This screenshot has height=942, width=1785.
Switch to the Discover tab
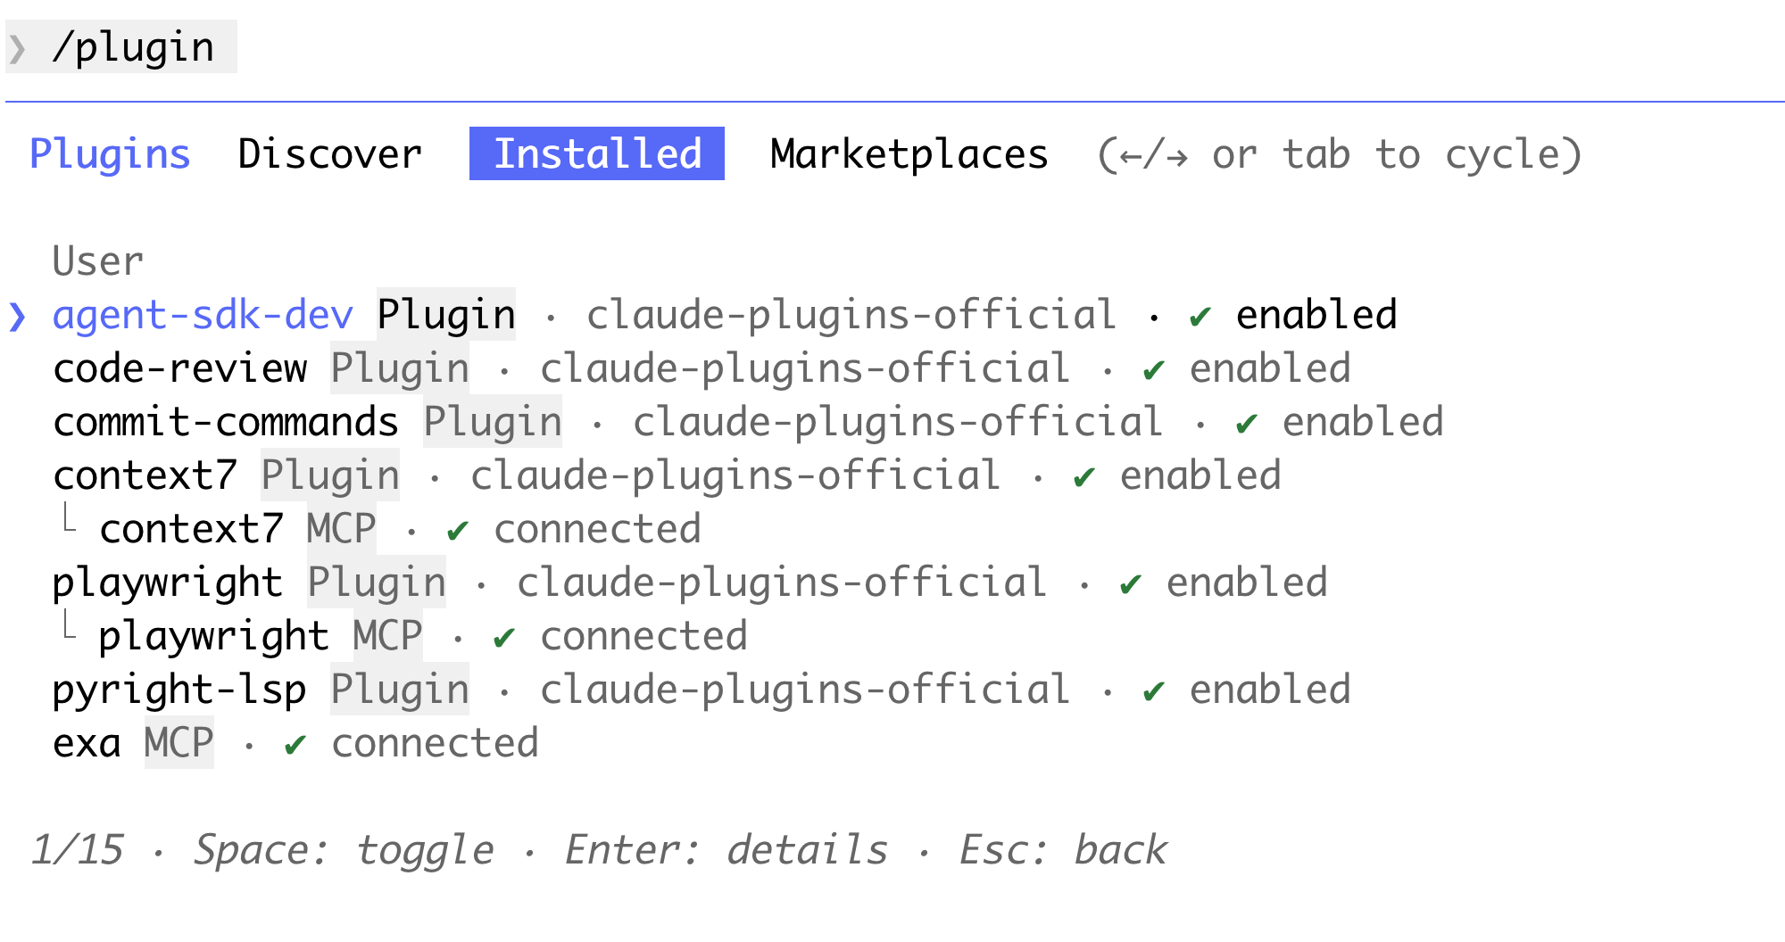coord(329,154)
